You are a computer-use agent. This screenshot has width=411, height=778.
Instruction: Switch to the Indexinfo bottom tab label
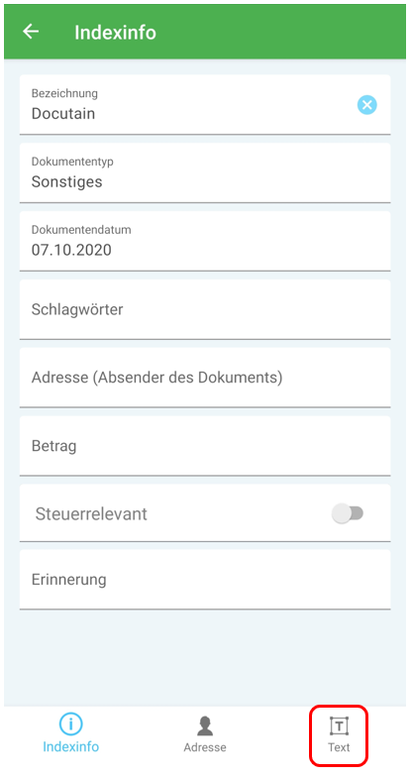pos(70,746)
